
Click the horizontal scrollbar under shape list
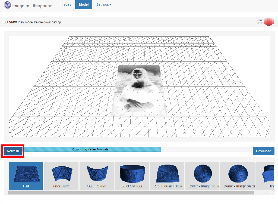(x=131, y=193)
